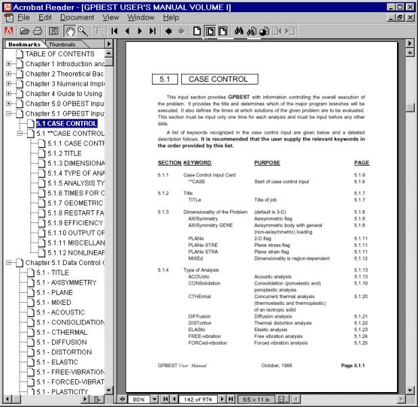Open the Window menu
This screenshot has width=418, height=407.
(x=141, y=18)
